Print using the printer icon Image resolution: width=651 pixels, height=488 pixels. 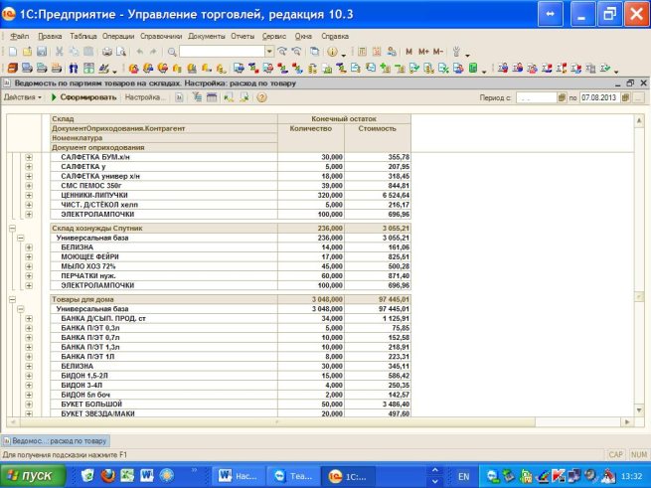point(107,52)
